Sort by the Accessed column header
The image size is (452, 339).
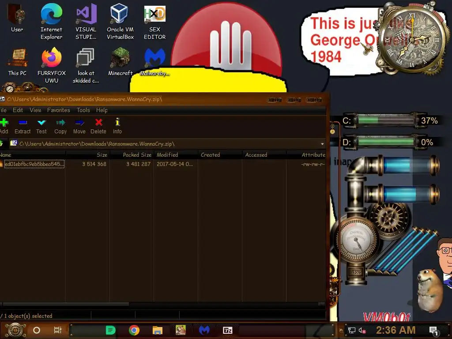click(264, 155)
